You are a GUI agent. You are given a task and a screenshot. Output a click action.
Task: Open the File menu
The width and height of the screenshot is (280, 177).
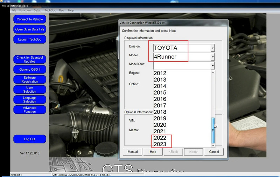[14, 10]
